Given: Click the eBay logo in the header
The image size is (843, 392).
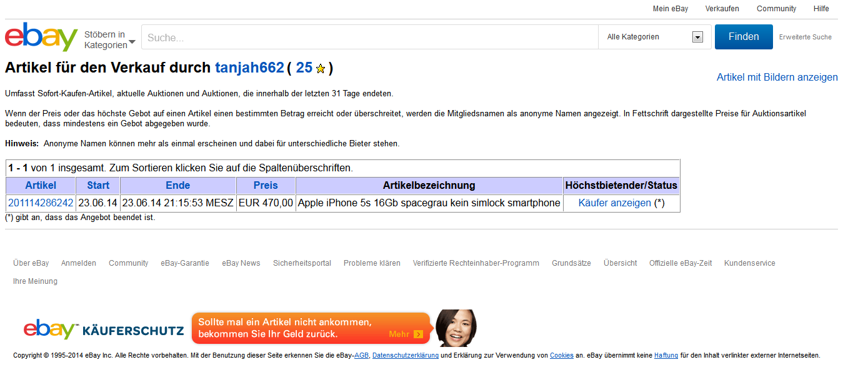Looking at the screenshot, I should tap(41, 37).
